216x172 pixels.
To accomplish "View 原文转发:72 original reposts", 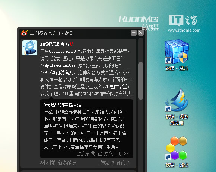I will 89,153.
